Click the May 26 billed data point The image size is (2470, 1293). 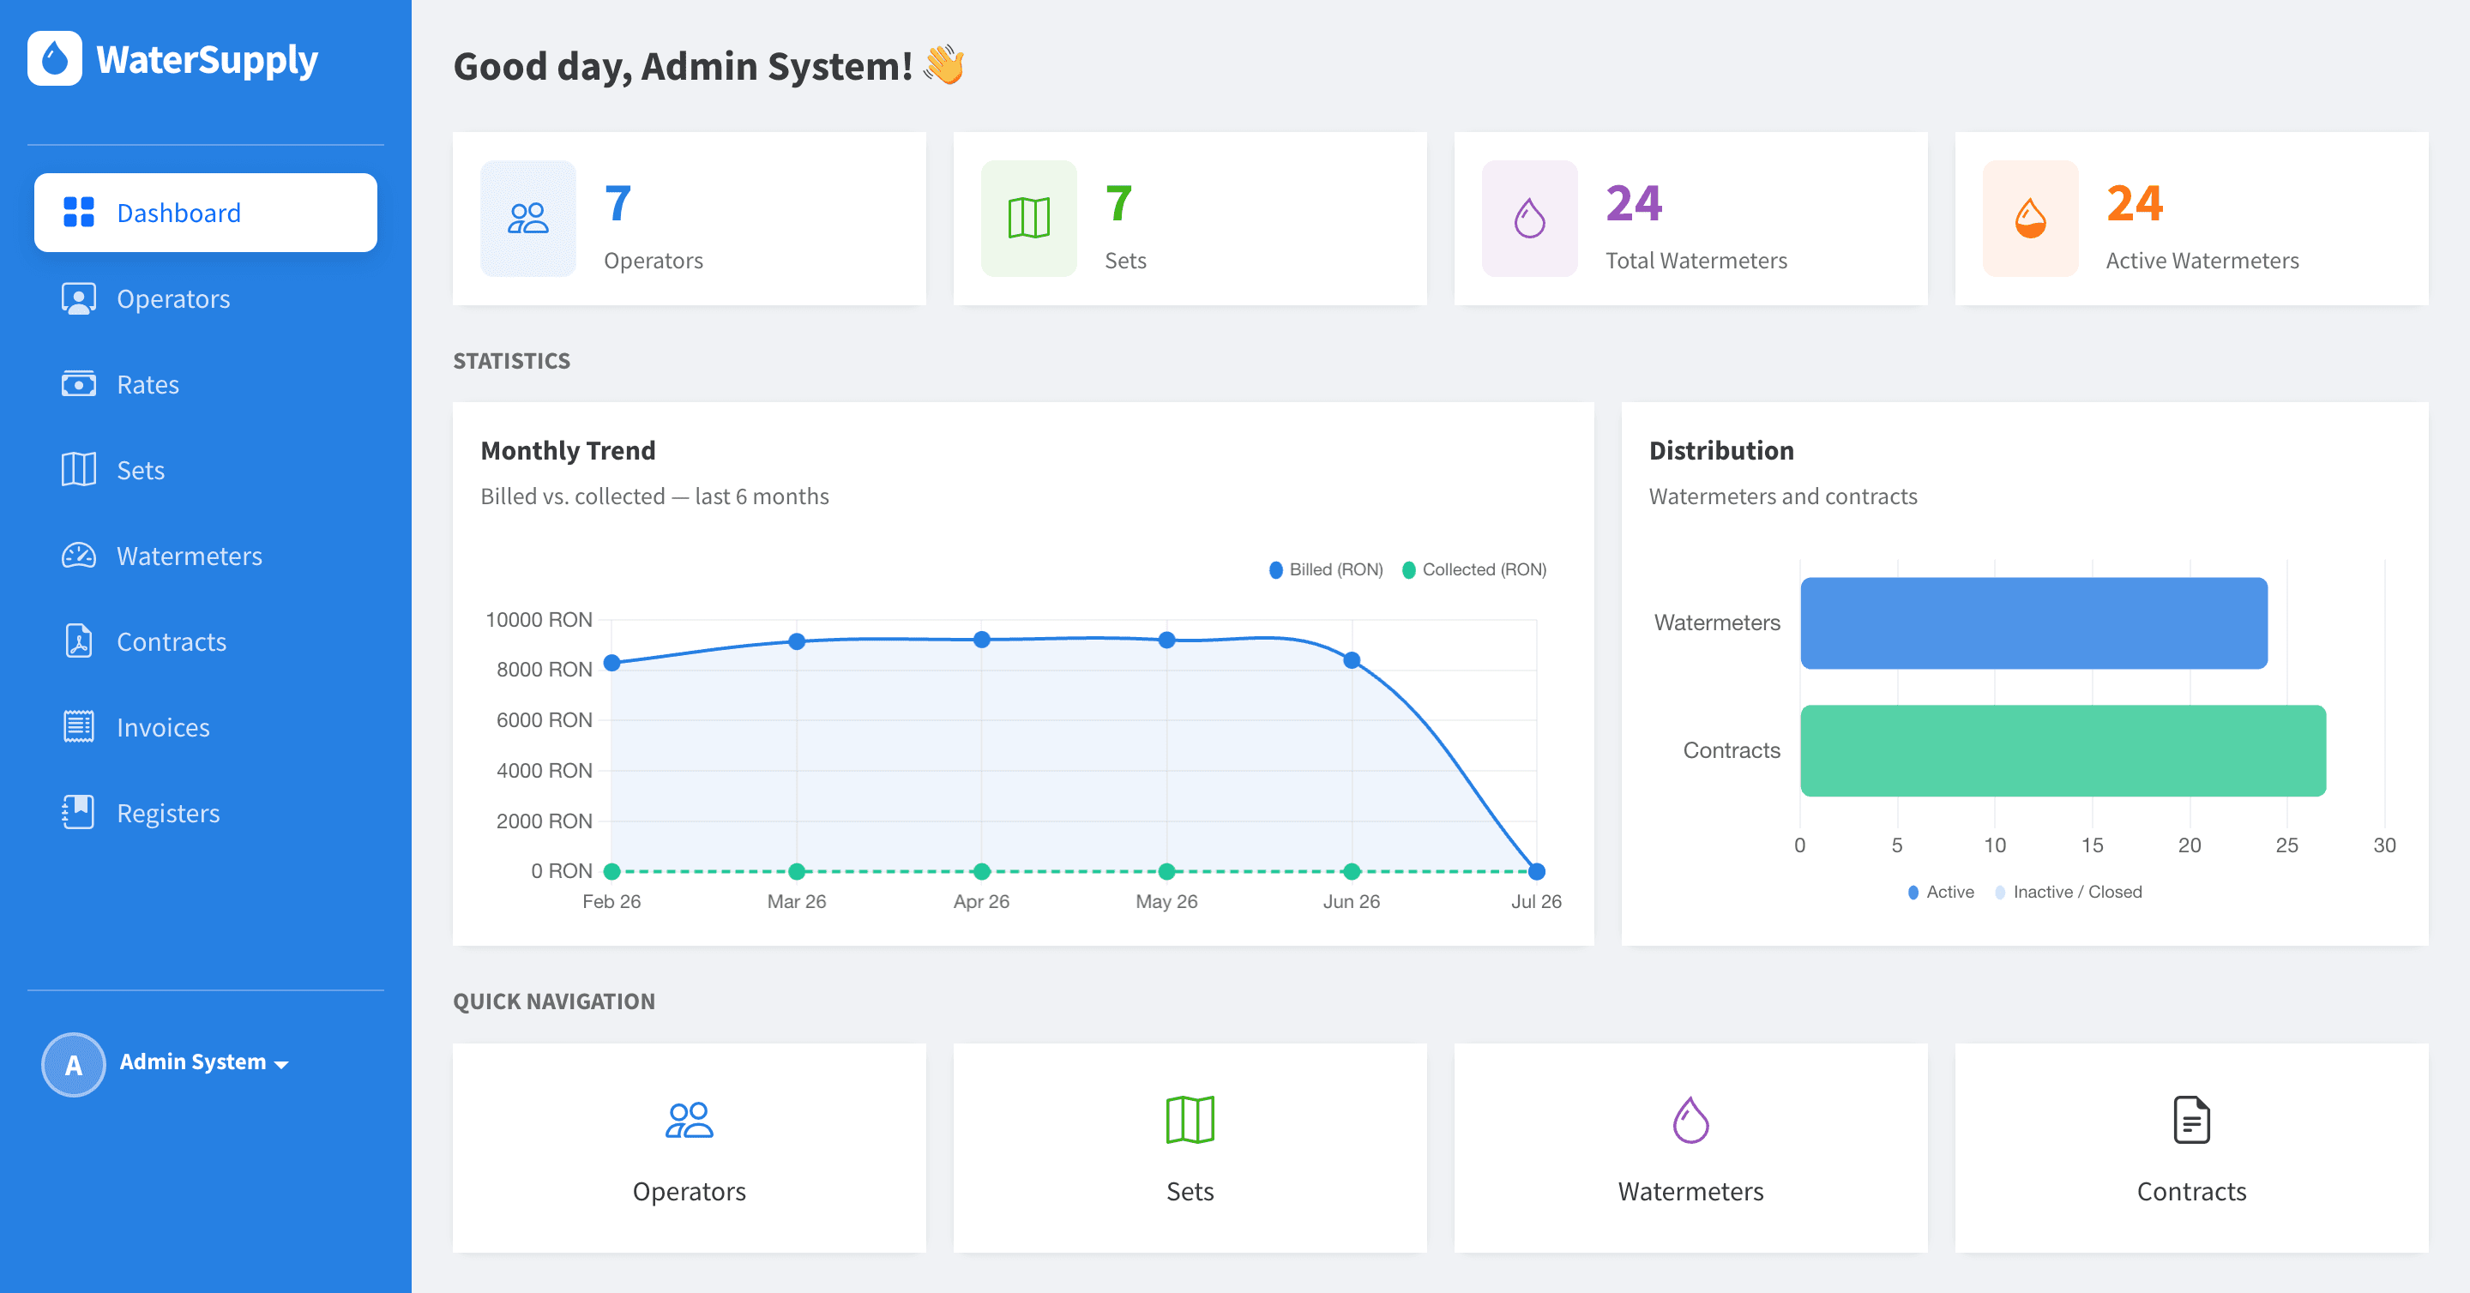pos(1167,640)
